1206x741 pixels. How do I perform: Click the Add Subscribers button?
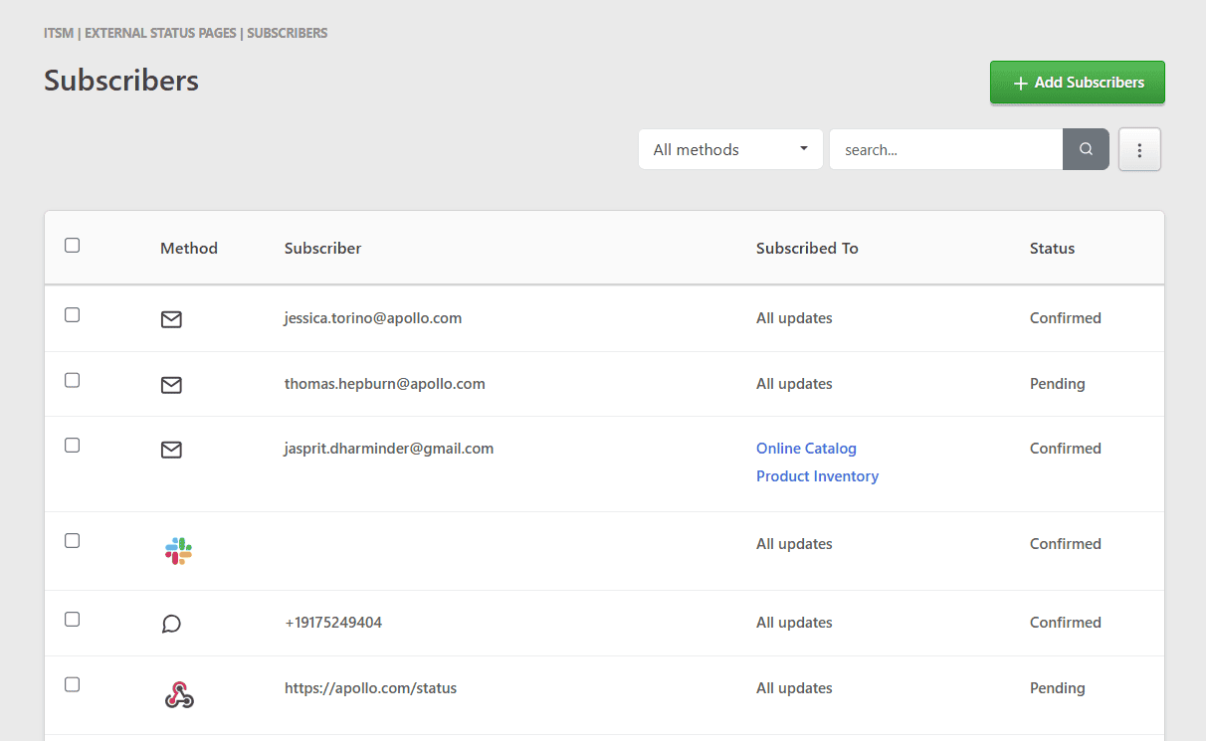(x=1077, y=83)
